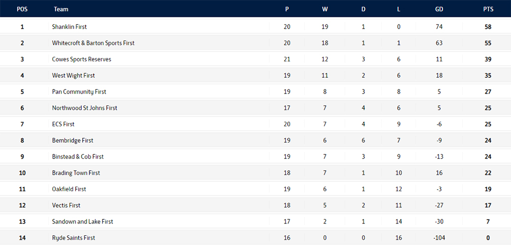Viewport: 511px width, 248px height.
Task: Click the Vectis First row
Action: 255,205
